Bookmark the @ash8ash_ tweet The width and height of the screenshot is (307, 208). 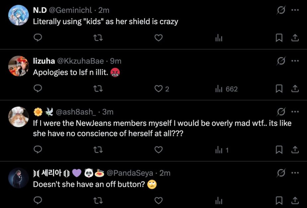[279, 150]
